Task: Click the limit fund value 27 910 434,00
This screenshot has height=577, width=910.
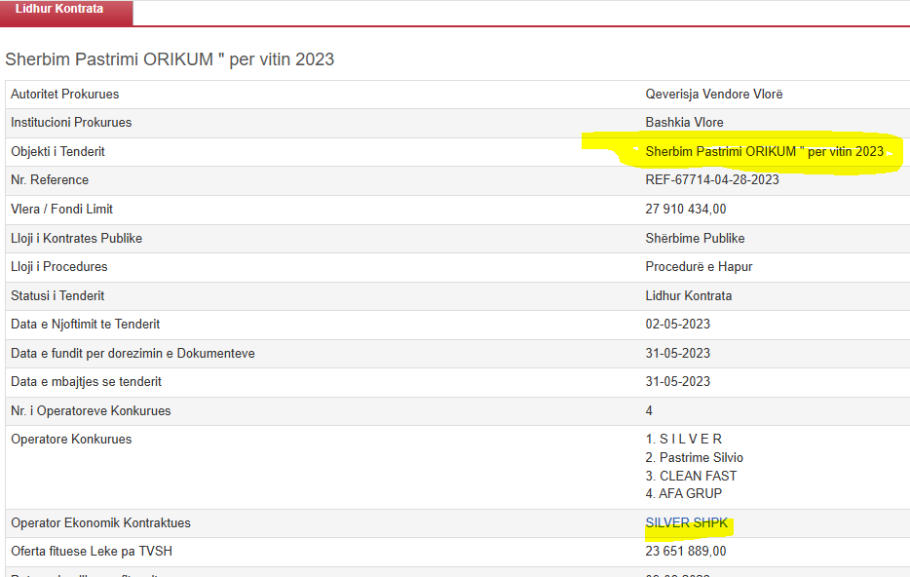Action: (x=686, y=210)
